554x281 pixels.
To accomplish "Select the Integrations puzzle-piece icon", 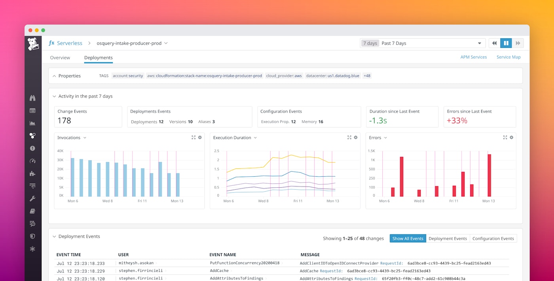I will (33, 173).
